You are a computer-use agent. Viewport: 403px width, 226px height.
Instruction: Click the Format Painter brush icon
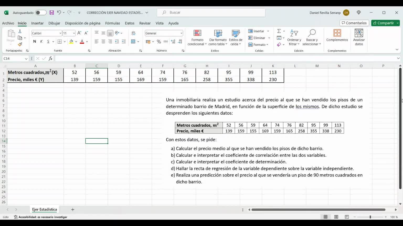[20, 44]
